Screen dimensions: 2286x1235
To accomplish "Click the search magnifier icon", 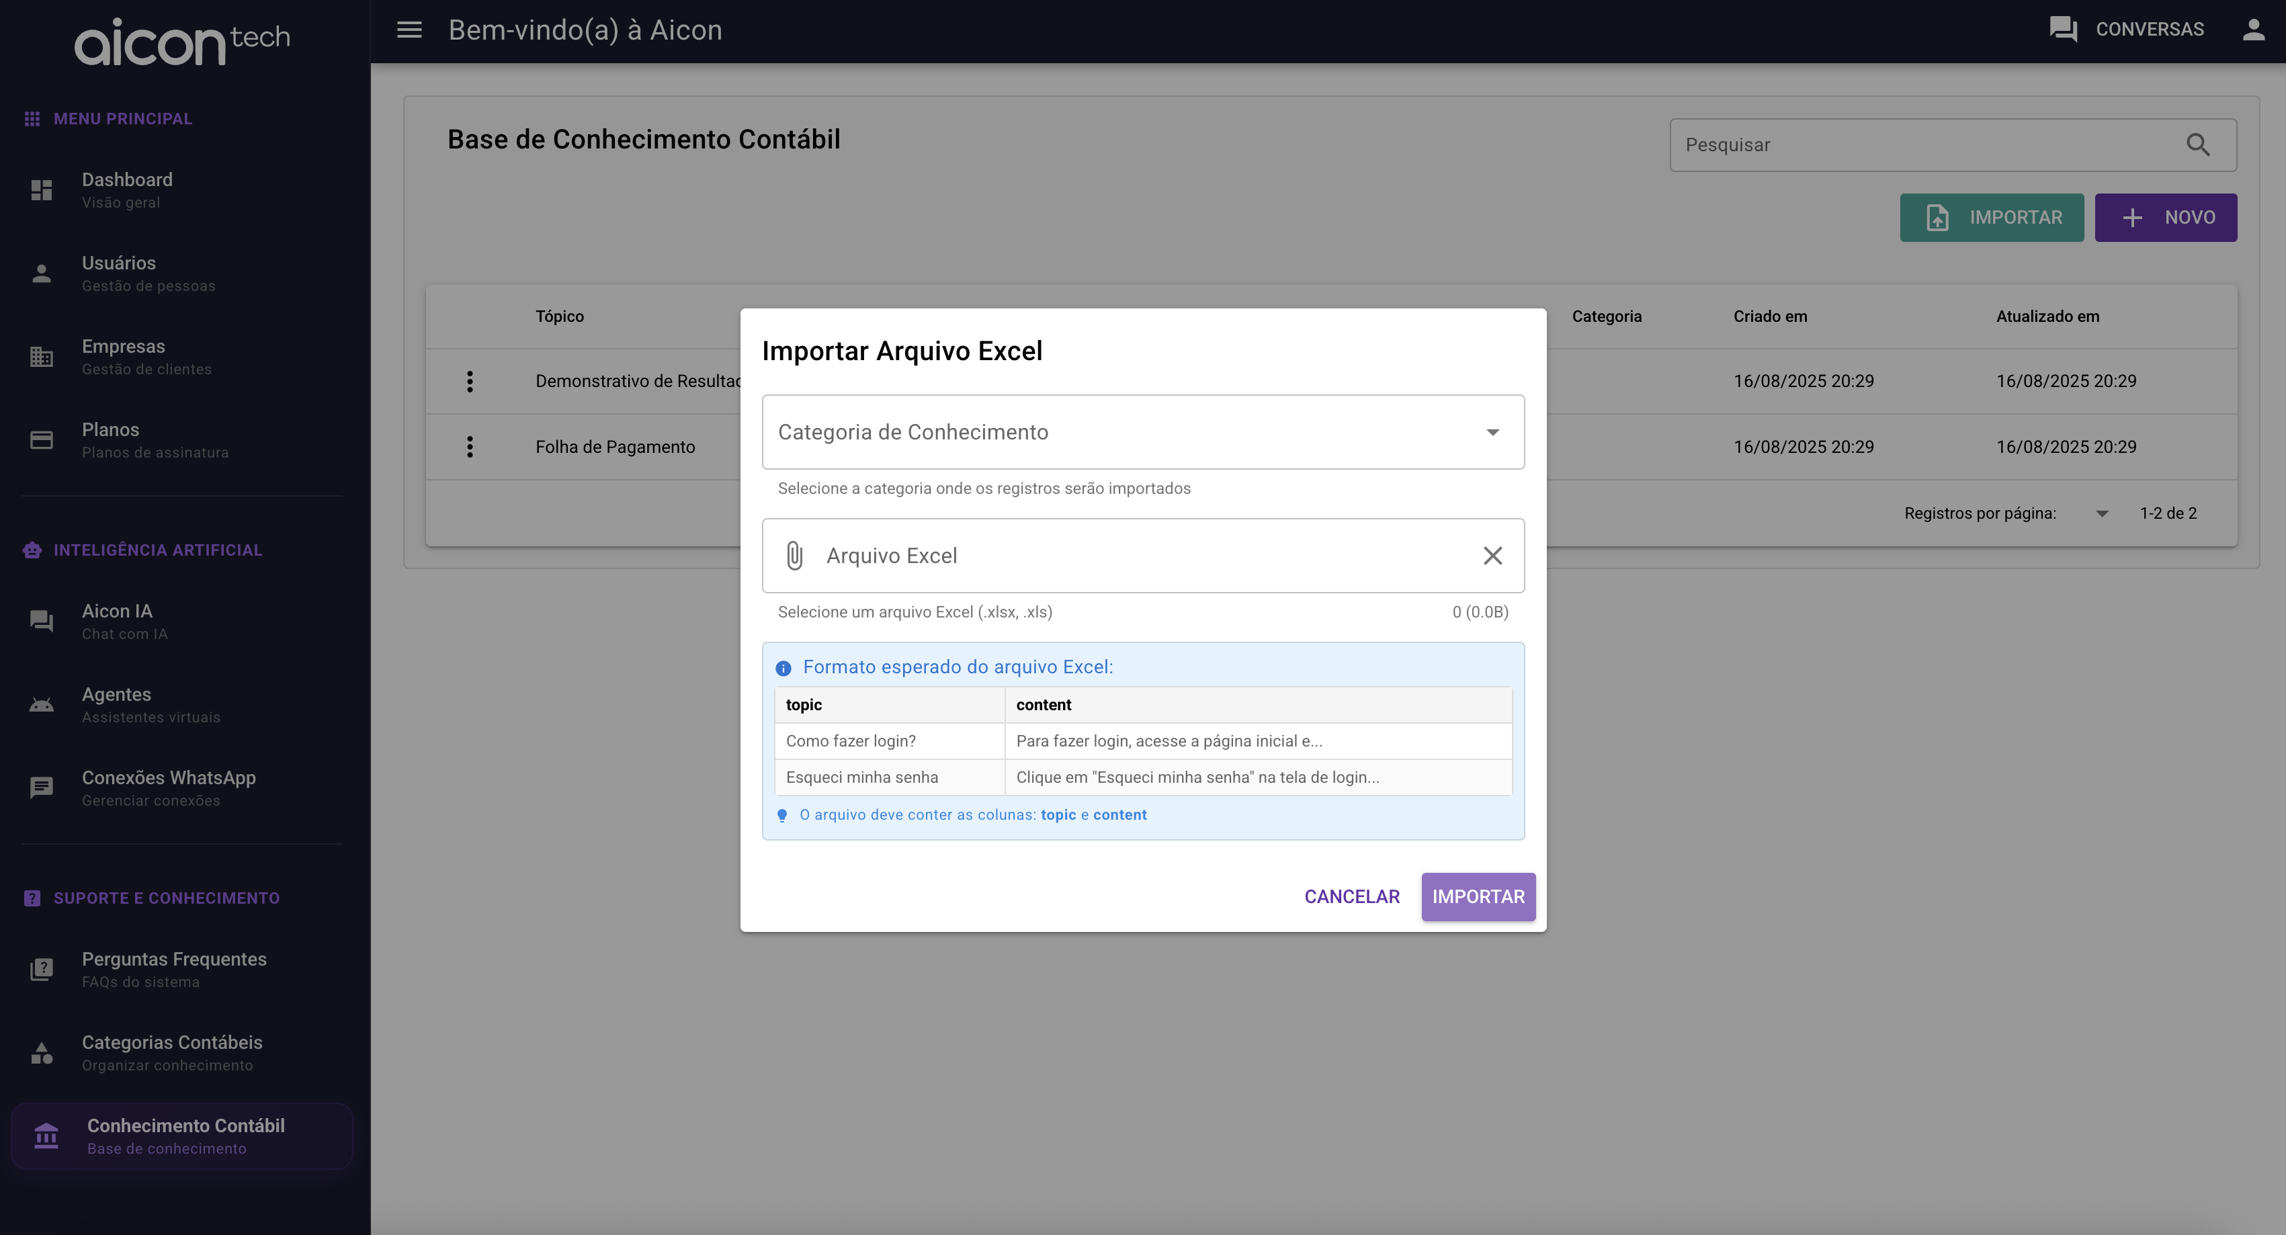I will [2198, 144].
